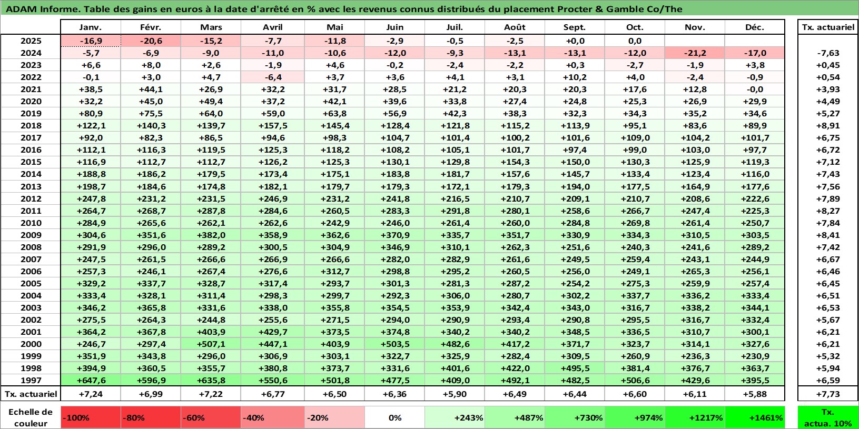Click the +1461% bright green swatch
The height and width of the screenshot is (429, 859).
[755, 417]
